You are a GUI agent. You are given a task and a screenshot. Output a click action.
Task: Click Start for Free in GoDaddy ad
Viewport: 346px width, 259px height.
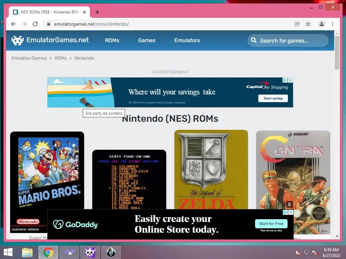click(271, 224)
